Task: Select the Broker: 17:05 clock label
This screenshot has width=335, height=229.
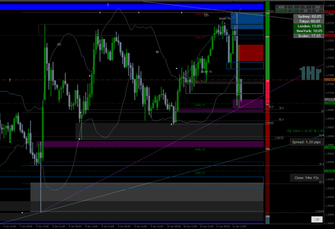Action: 309,36
